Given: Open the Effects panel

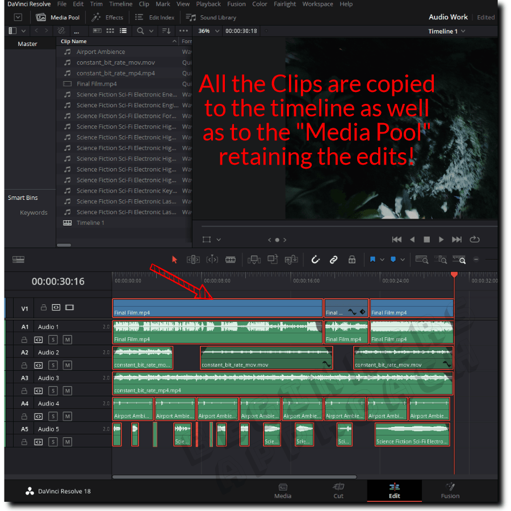Looking at the screenshot, I should 108,17.
